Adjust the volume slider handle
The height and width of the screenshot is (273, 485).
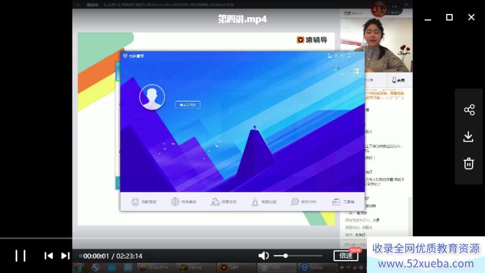tap(285, 256)
